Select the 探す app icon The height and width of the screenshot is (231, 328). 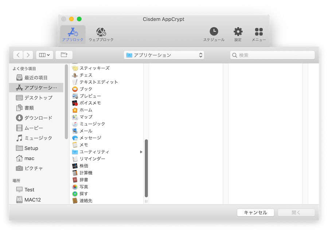(x=75, y=194)
